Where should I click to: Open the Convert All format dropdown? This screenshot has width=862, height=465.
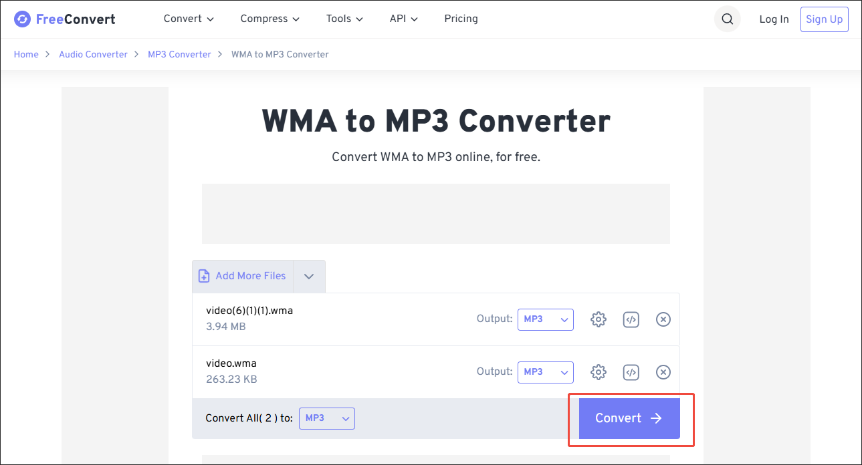pyautogui.click(x=327, y=418)
